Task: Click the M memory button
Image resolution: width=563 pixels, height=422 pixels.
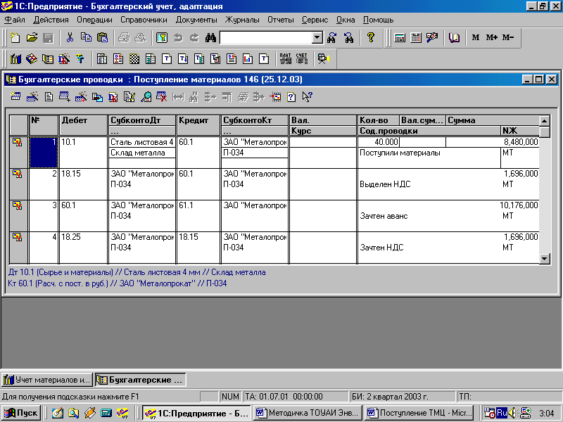Action: pyautogui.click(x=476, y=37)
